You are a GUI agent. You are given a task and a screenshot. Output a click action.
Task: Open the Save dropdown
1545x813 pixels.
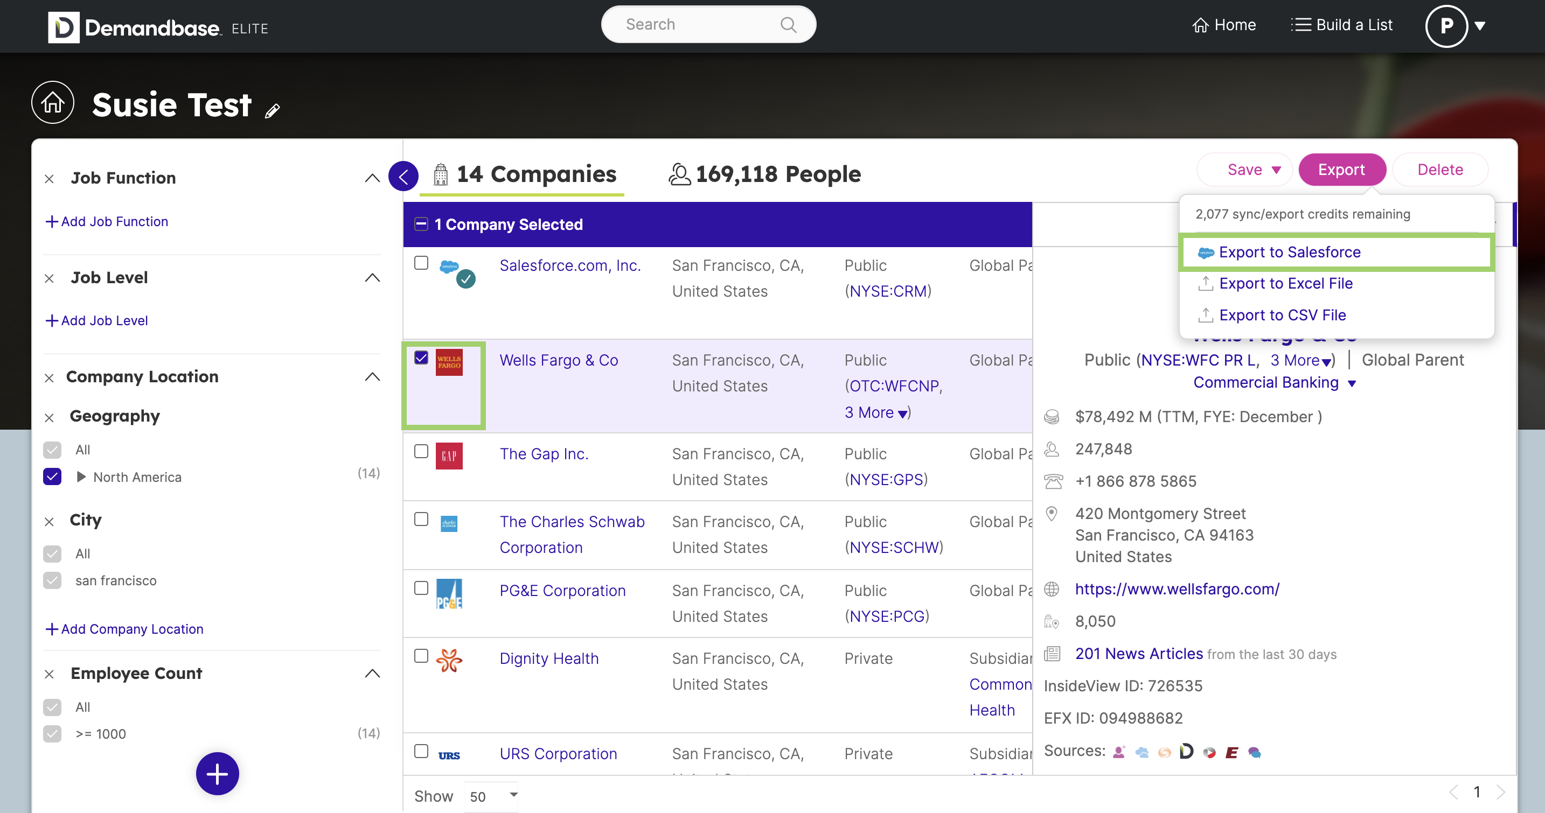pos(1244,170)
